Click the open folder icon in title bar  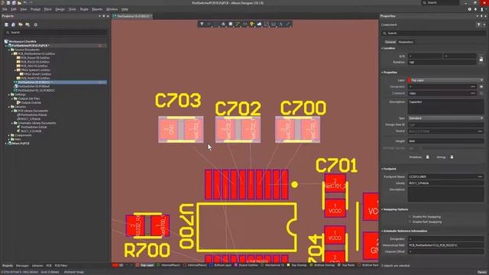point(19,3)
